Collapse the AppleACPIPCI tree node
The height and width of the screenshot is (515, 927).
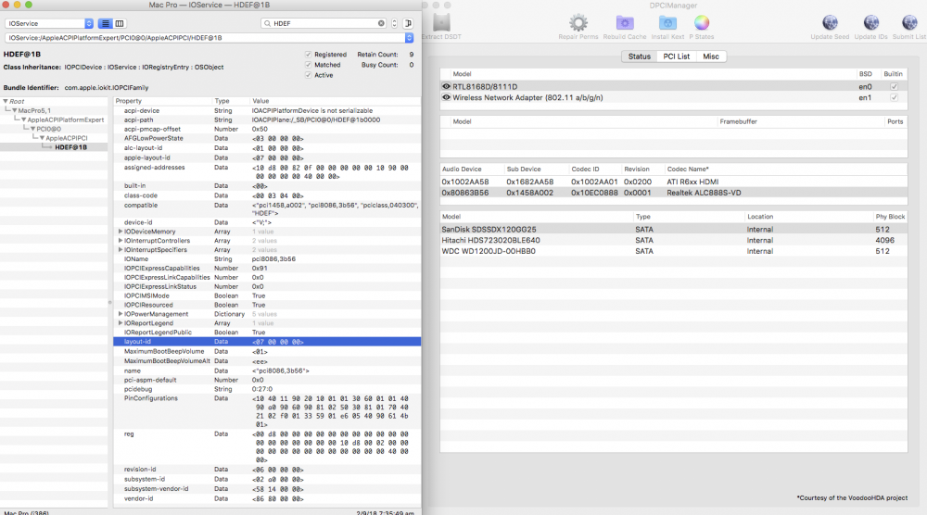tap(42, 138)
